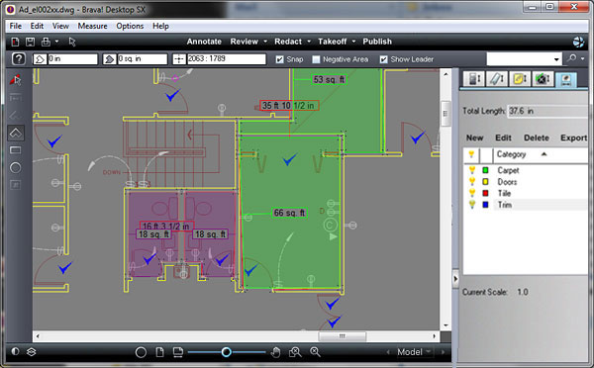Toggle visibility bulb for Carpet category
The height and width of the screenshot is (368, 594).
tap(472, 170)
